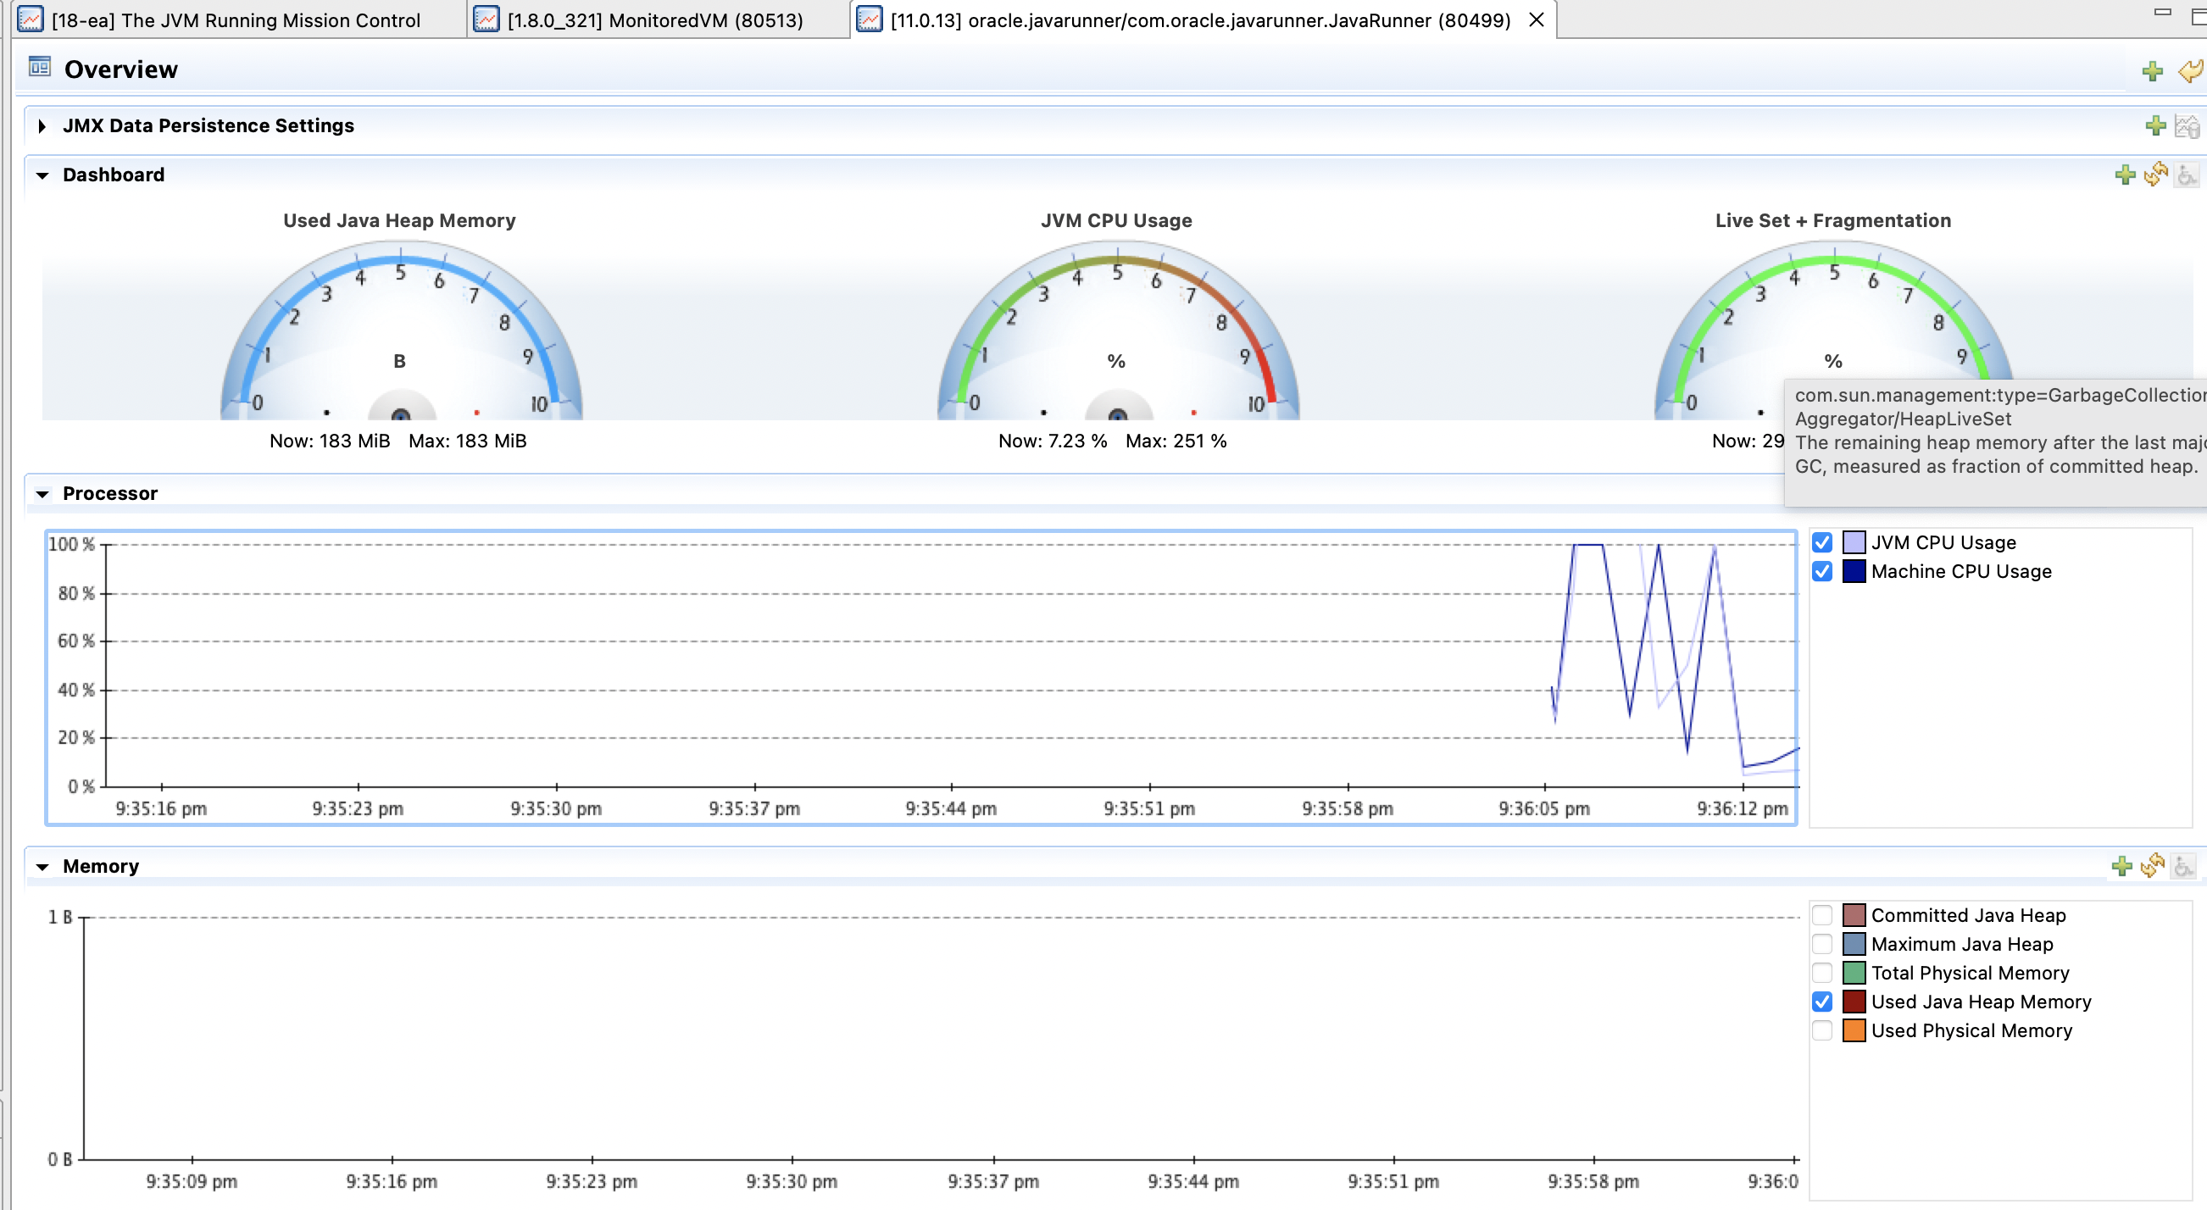The width and height of the screenshot is (2207, 1210).
Task: Click green plus in JMX Data Persistence section
Action: tap(2155, 126)
